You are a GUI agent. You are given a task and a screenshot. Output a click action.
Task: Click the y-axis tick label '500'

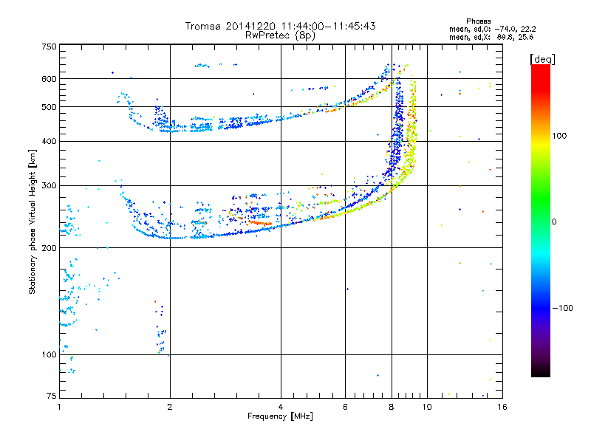coord(49,107)
